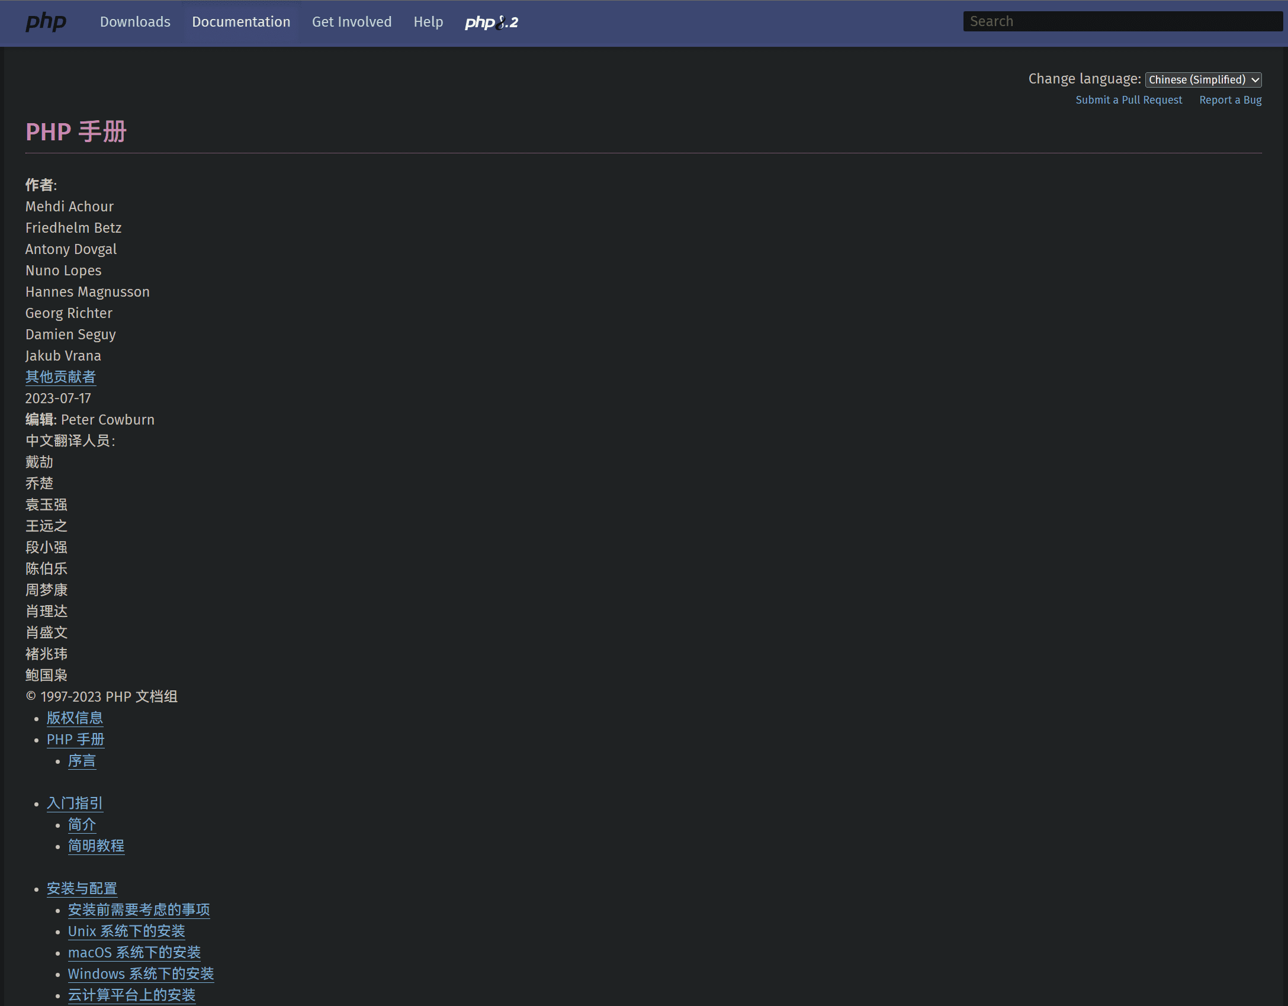Viewport: 1288px width, 1006px height.
Task: Open the PHP 手册 list link
Action: [x=75, y=740]
